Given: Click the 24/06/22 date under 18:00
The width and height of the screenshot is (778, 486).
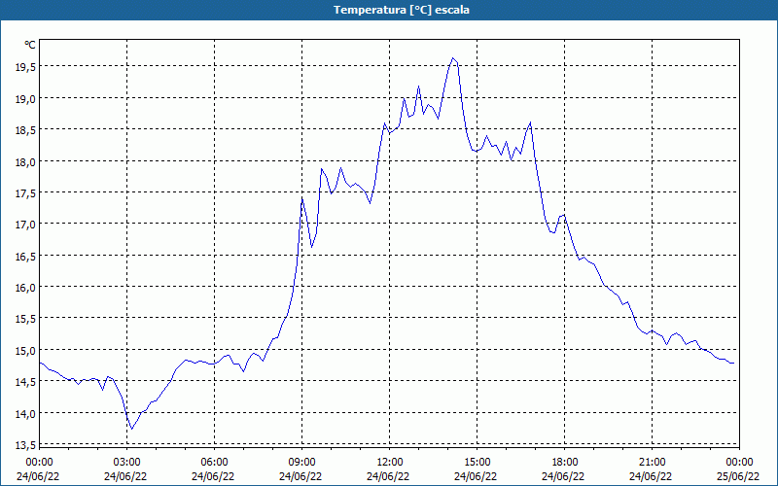Looking at the screenshot, I should (x=564, y=476).
